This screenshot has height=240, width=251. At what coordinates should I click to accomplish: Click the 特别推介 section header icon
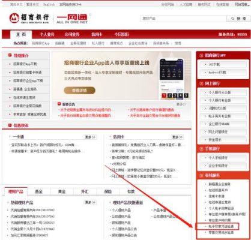[10, 55]
